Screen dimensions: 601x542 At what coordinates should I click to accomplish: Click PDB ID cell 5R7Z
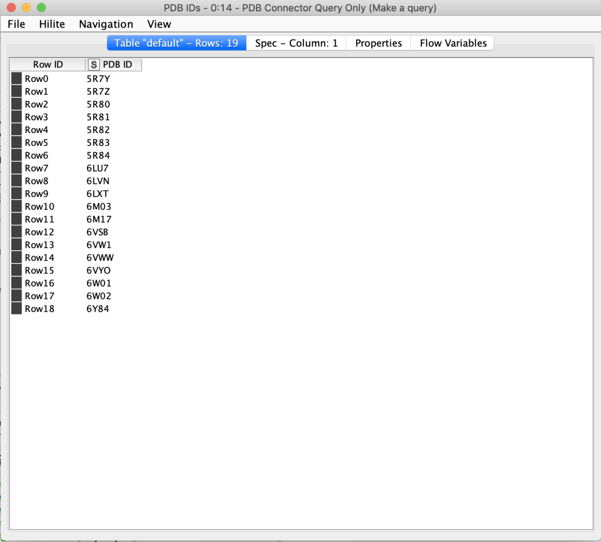click(x=98, y=92)
